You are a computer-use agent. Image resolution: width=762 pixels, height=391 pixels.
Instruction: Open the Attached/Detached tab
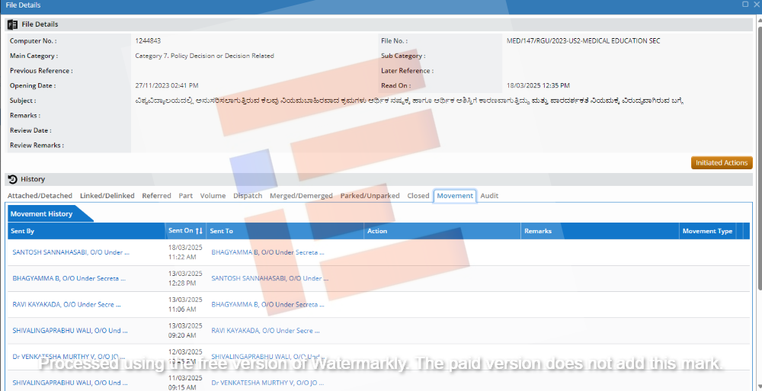[x=40, y=196]
